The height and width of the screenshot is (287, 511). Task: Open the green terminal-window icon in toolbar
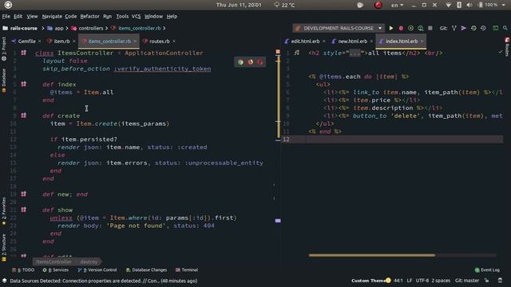(x=495, y=29)
